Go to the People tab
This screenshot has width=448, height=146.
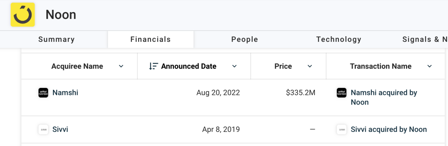click(245, 39)
